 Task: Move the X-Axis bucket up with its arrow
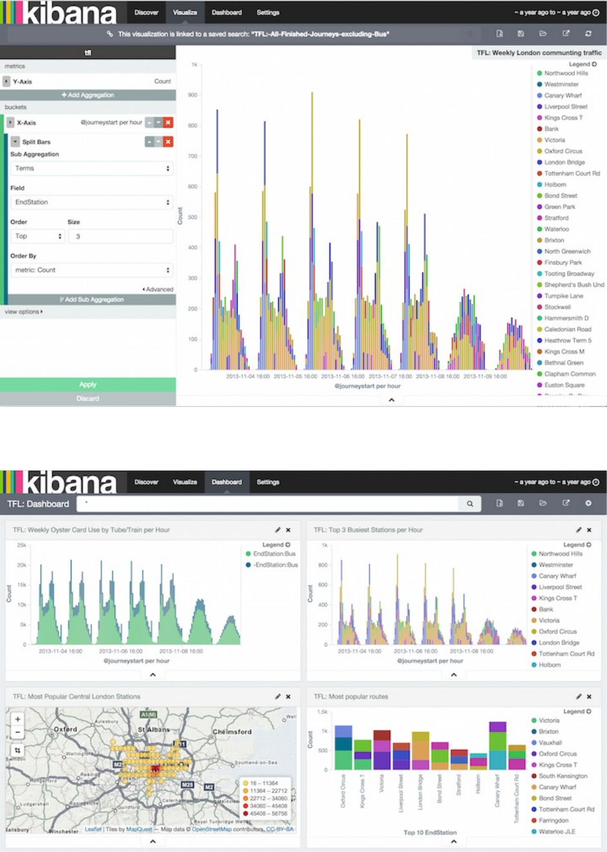[x=149, y=122]
